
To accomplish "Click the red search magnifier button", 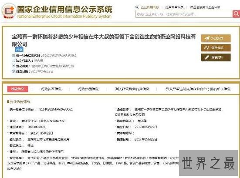I will (236, 14).
